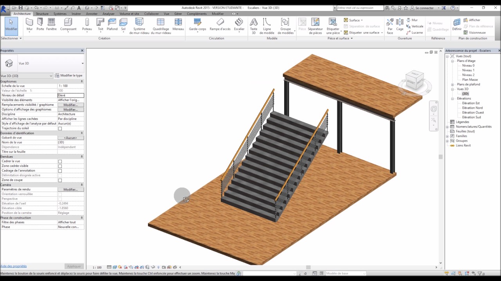
Task: Click Modifier for Remplacements visibilité / graphisme
Action: pos(71,105)
